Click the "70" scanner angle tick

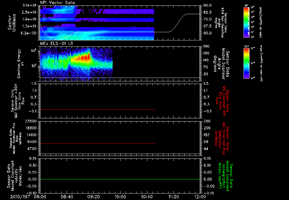coord(206,67)
